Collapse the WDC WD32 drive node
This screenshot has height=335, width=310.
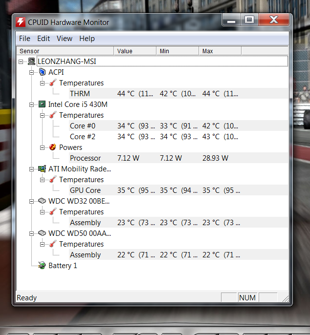point(31,201)
